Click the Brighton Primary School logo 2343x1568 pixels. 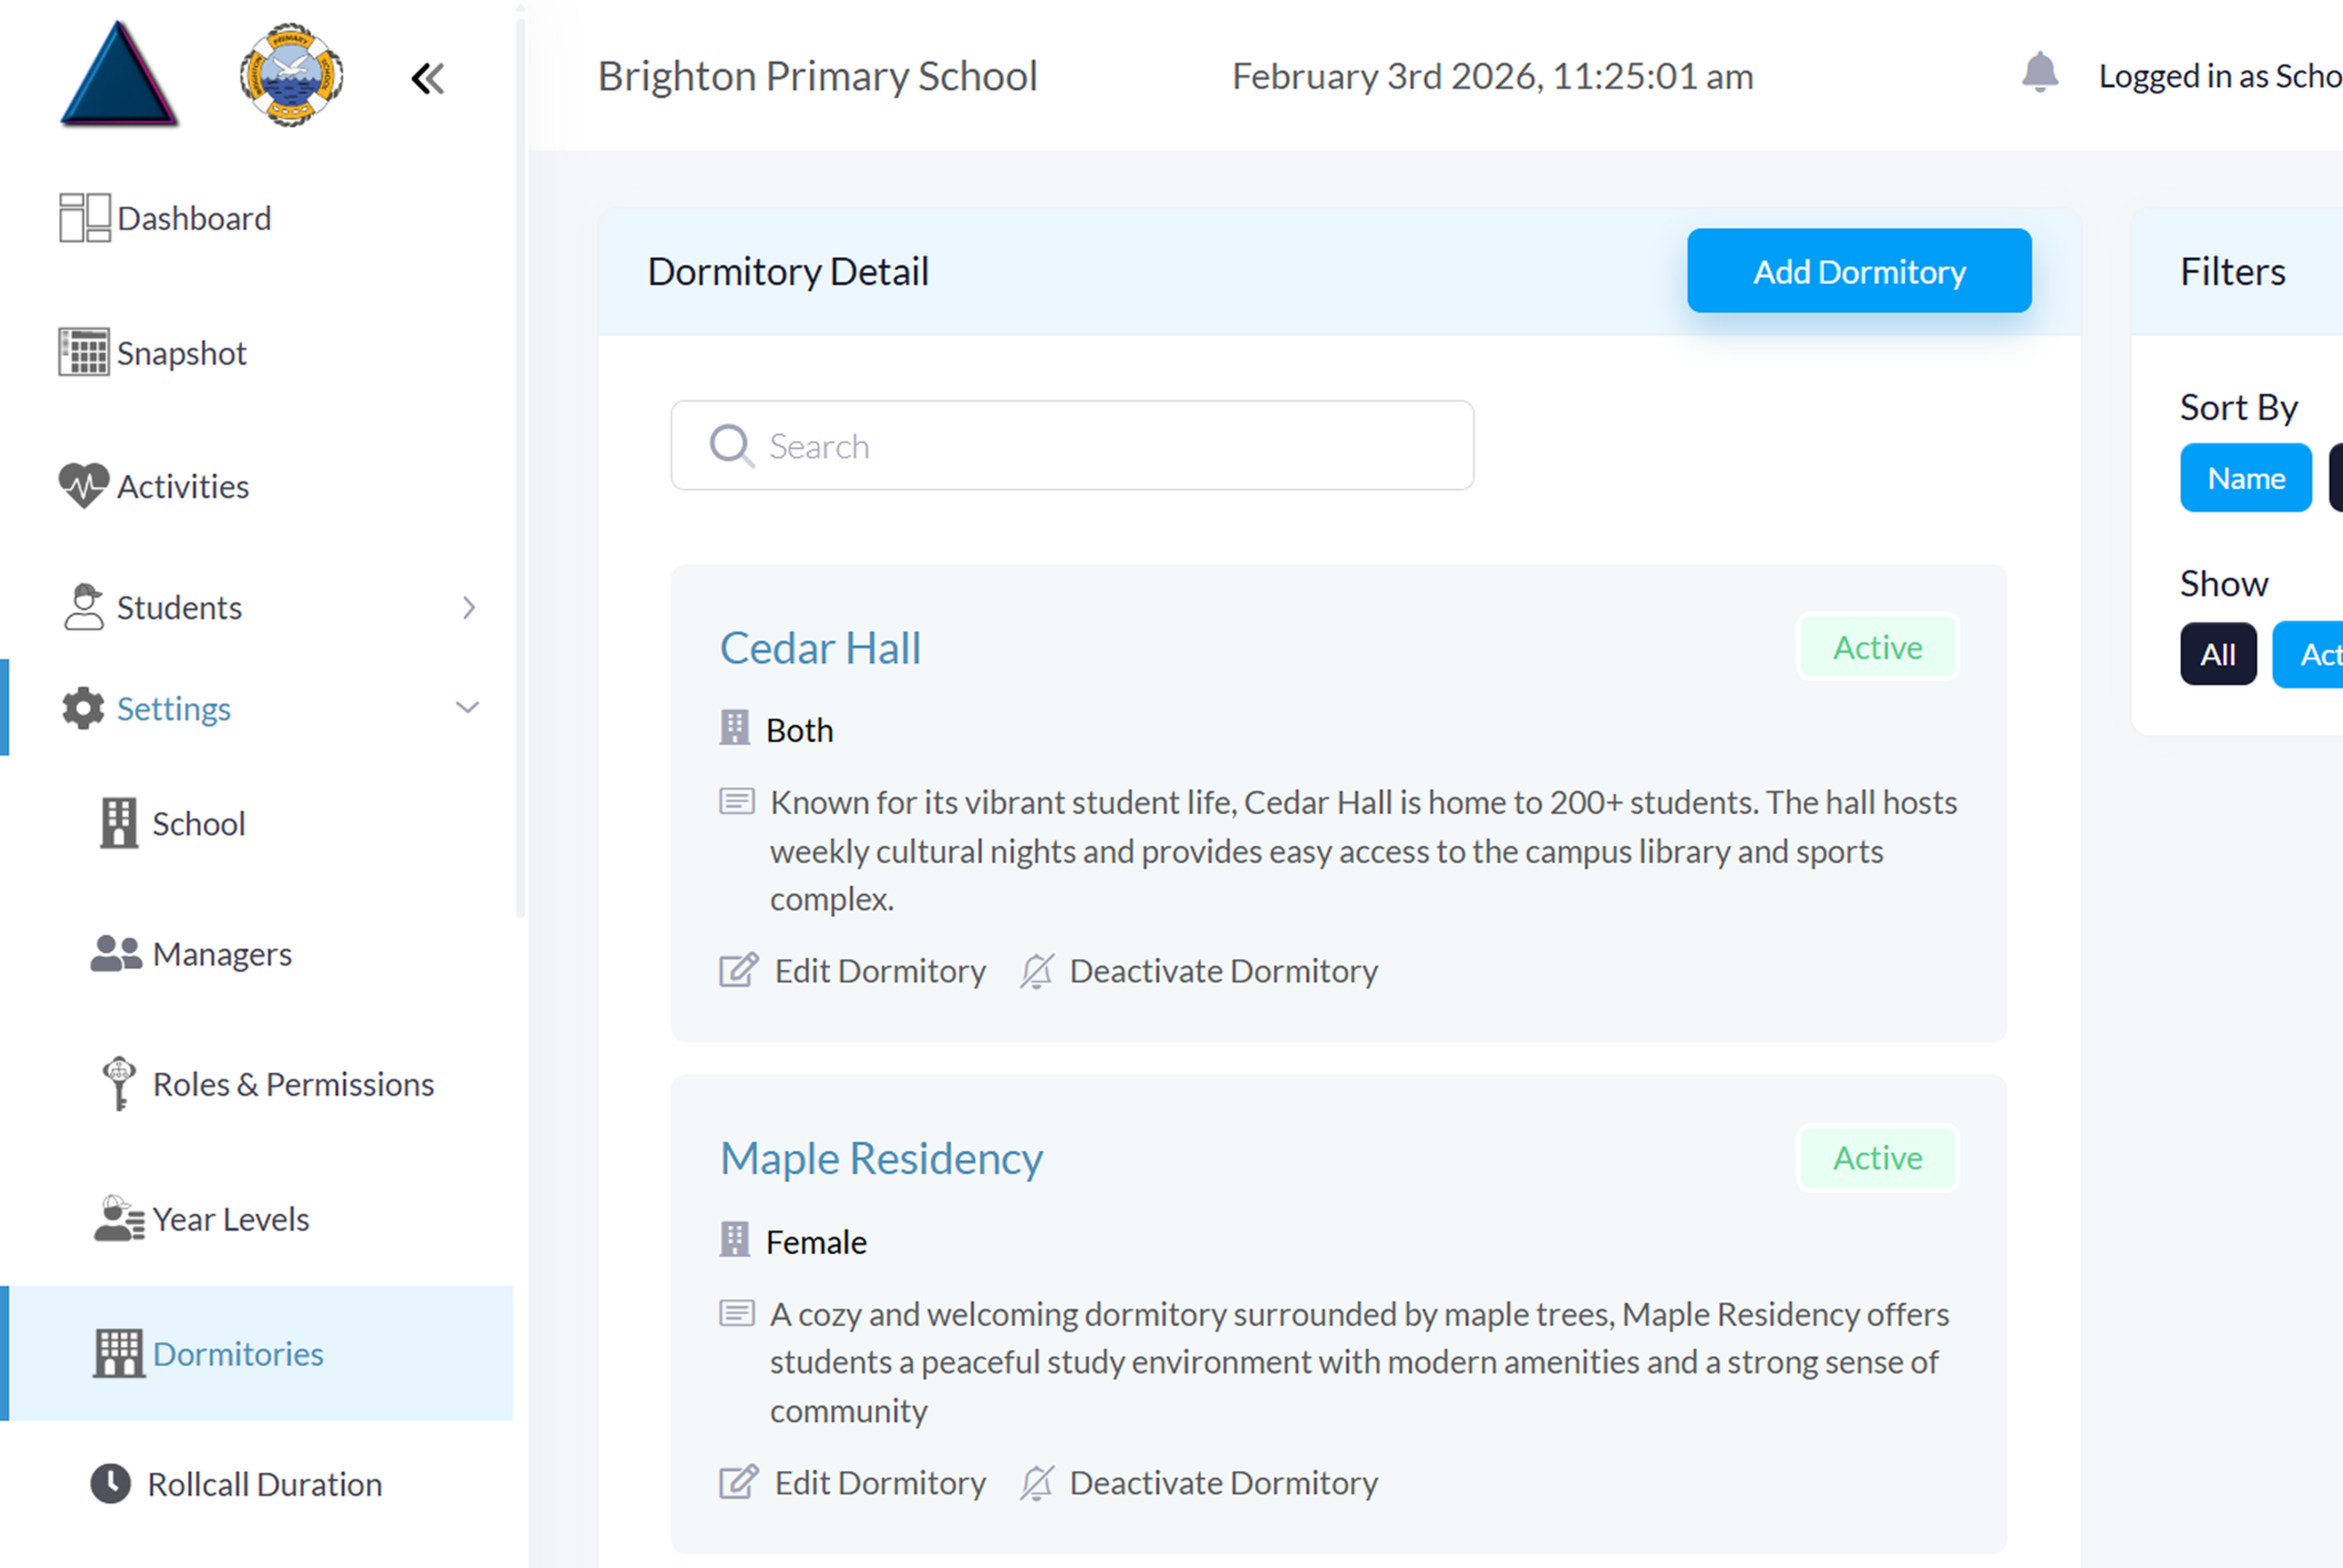(291, 74)
